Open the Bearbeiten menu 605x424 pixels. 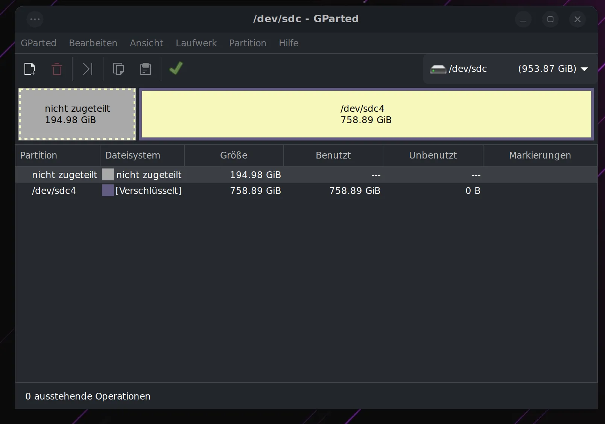click(x=93, y=43)
